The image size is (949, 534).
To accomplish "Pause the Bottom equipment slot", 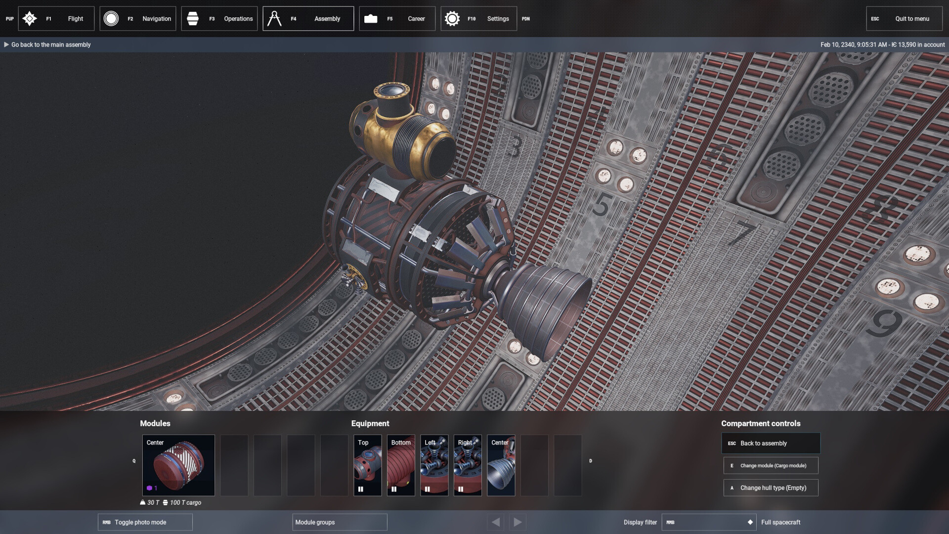I will pyautogui.click(x=394, y=489).
